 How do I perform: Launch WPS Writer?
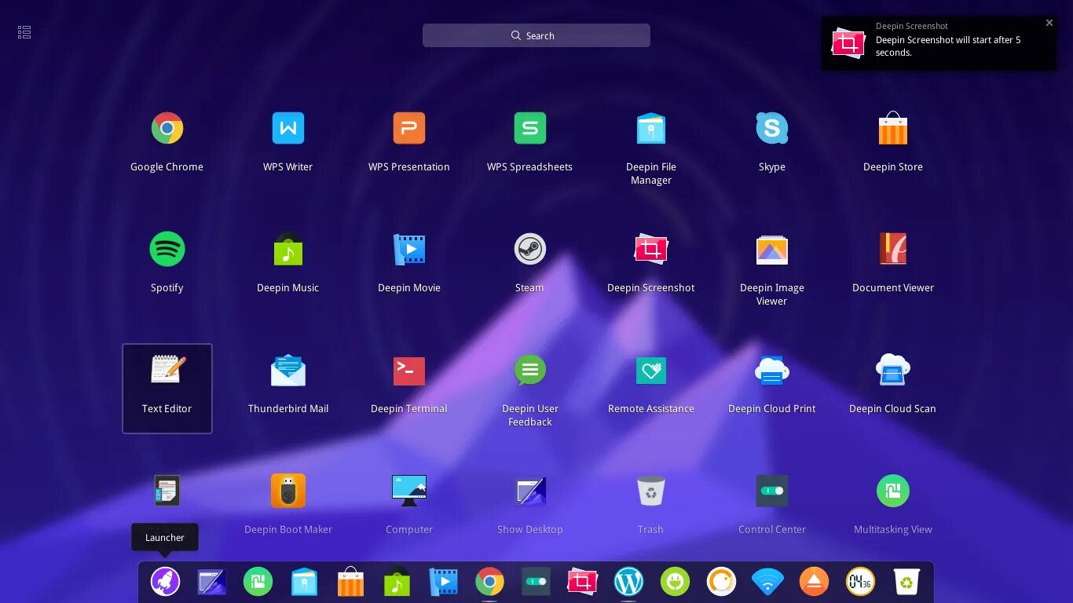click(x=287, y=128)
